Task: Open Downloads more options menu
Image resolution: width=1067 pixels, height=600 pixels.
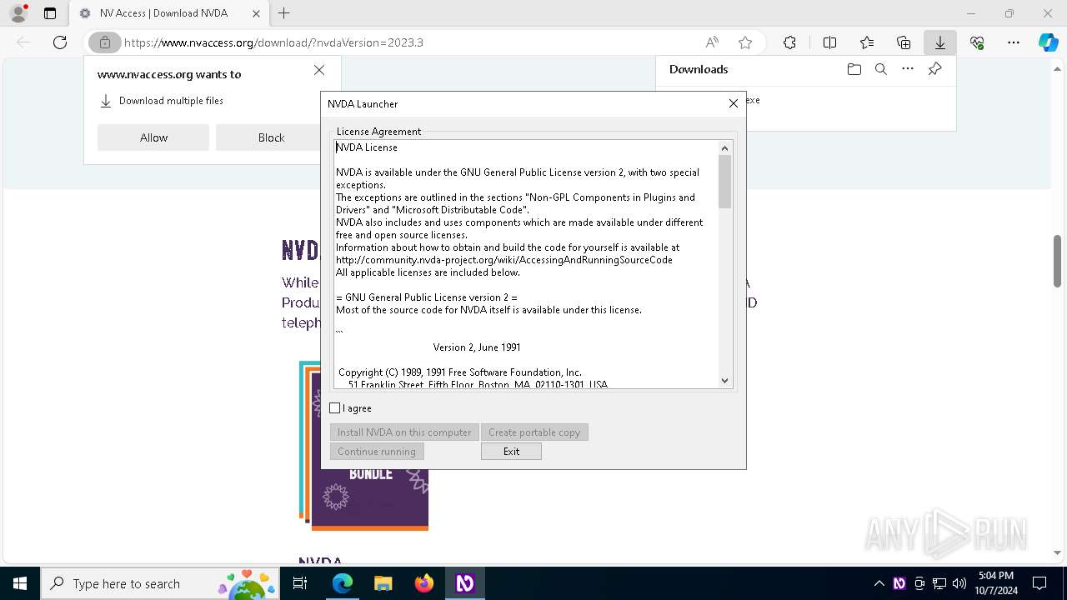Action: (908, 69)
